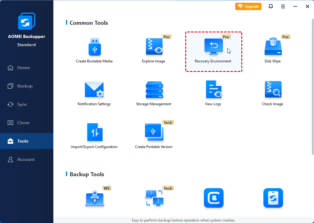Viewport: 314px width, 223px height.
Task: Click the "Import/Export Configuration" label
Action: [94, 147]
